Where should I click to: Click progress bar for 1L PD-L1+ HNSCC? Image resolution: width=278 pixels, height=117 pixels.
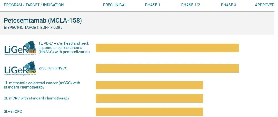pyautogui.click(x=167, y=48)
